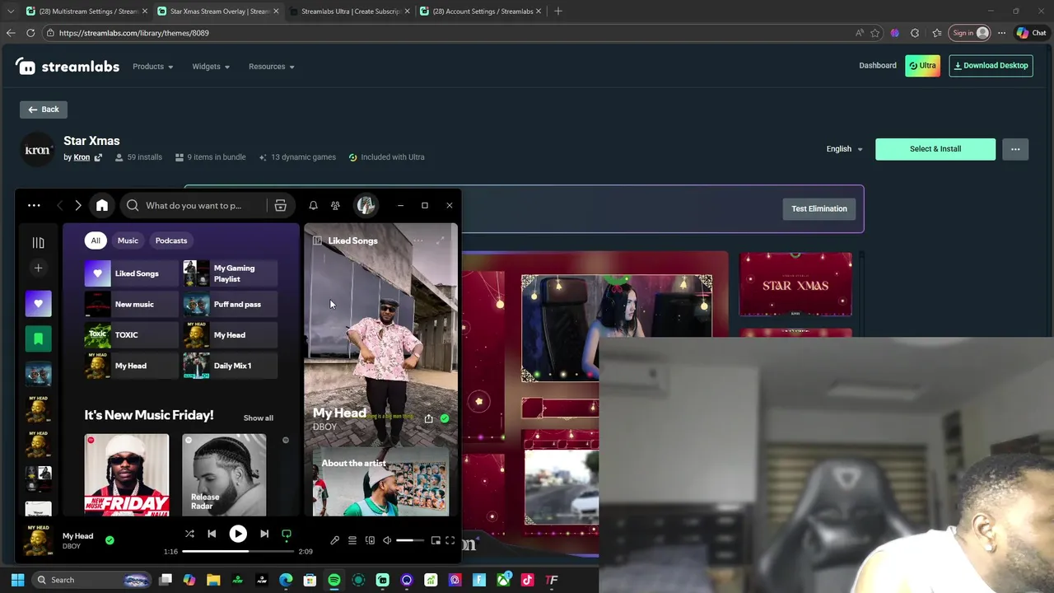Open Microsoft Edge from the taskbar
The image size is (1054, 593).
pyautogui.click(x=286, y=580)
